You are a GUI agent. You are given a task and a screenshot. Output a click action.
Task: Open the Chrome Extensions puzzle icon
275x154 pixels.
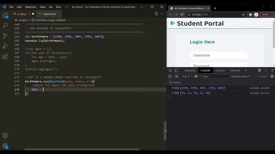pyautogui.click(x=251, y=15)
